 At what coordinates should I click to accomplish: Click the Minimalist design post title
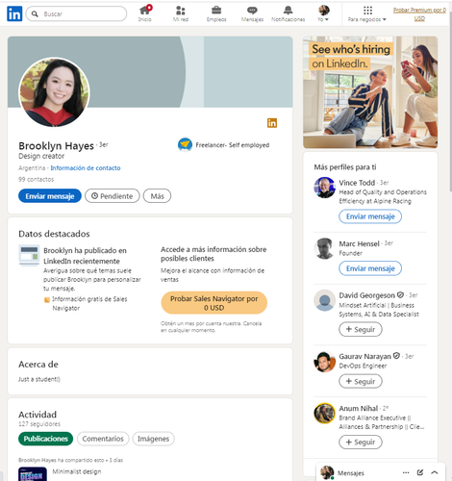(x=77, y=471)
